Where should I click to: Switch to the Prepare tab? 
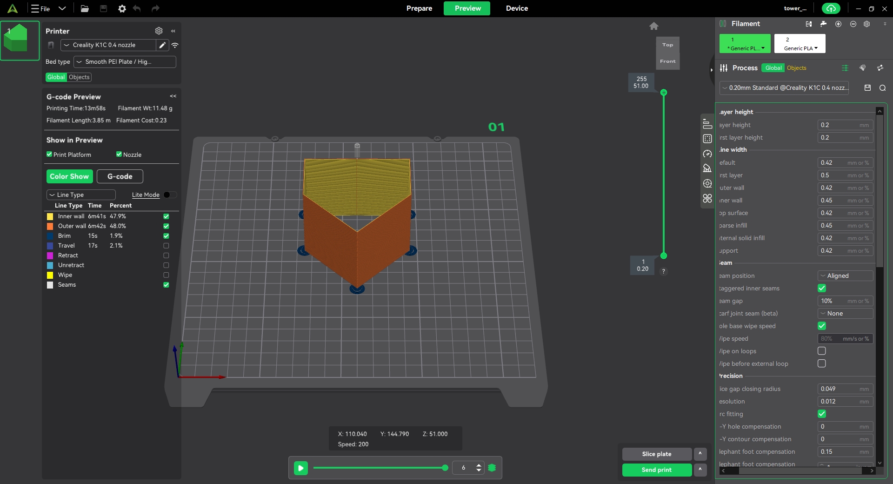tap(419, 8)
